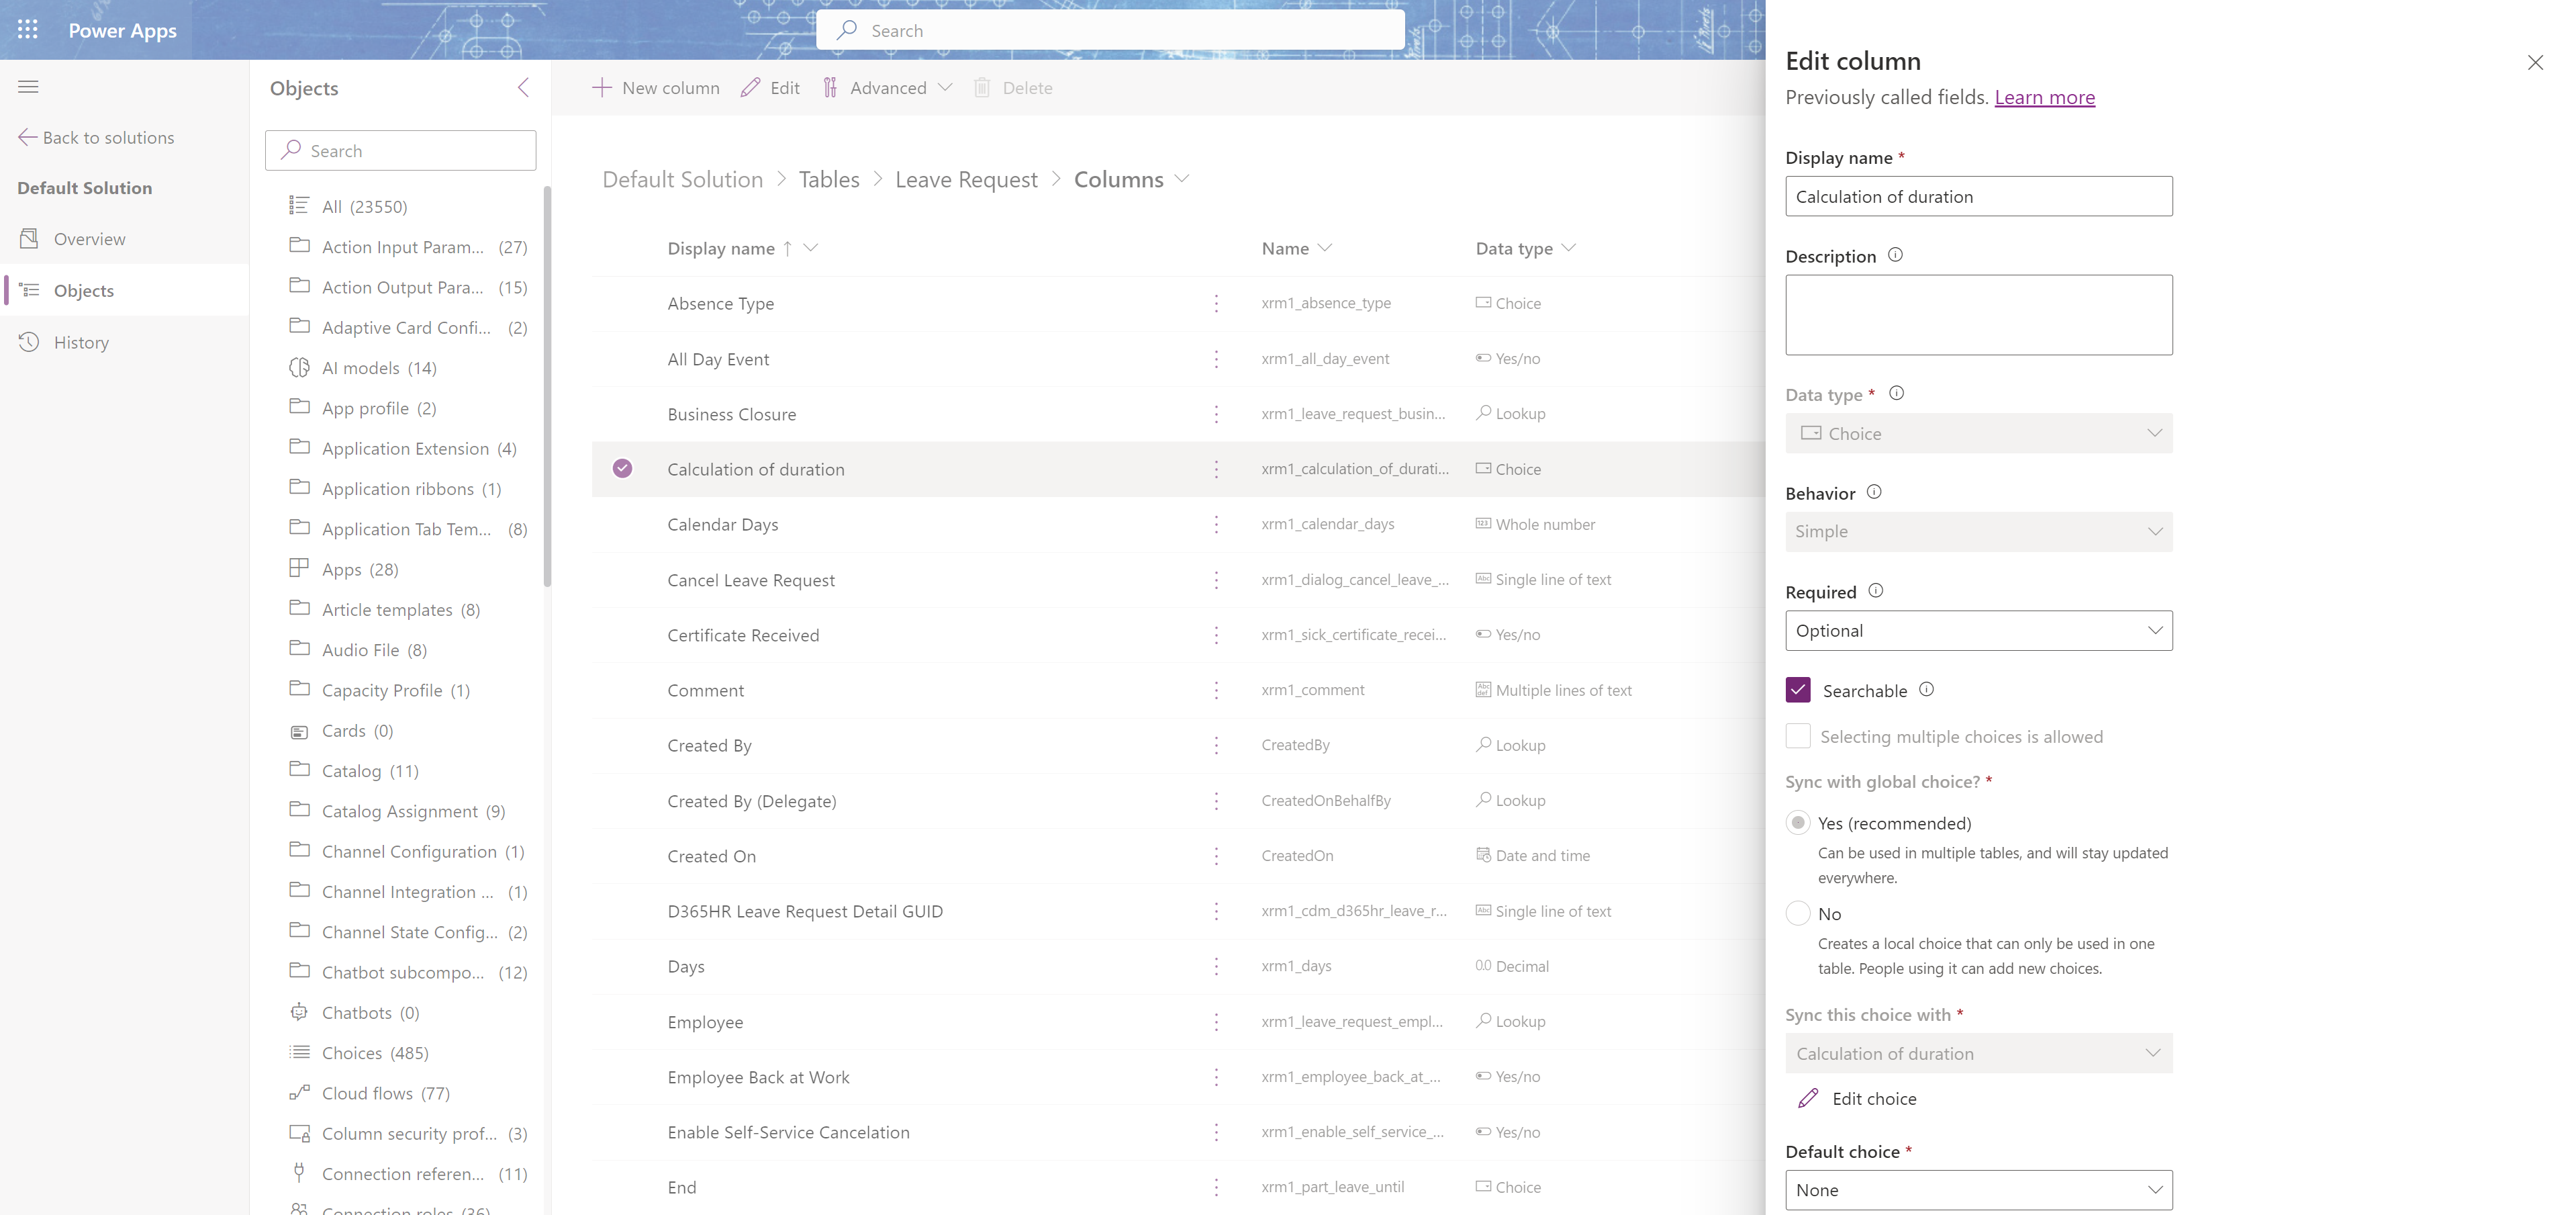Image resolution: width=2576 pixels, height=1215 pixels.
Task: Select the Choices (485) object category
Action: (x=374, y=1053)
